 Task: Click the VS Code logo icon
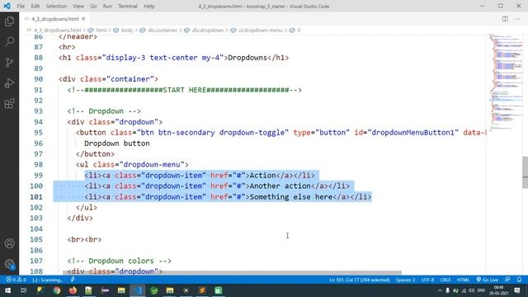tap(7, 6)
